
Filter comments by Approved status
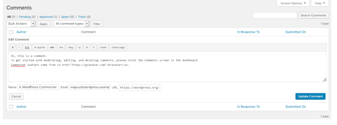(x=46, y=17)
